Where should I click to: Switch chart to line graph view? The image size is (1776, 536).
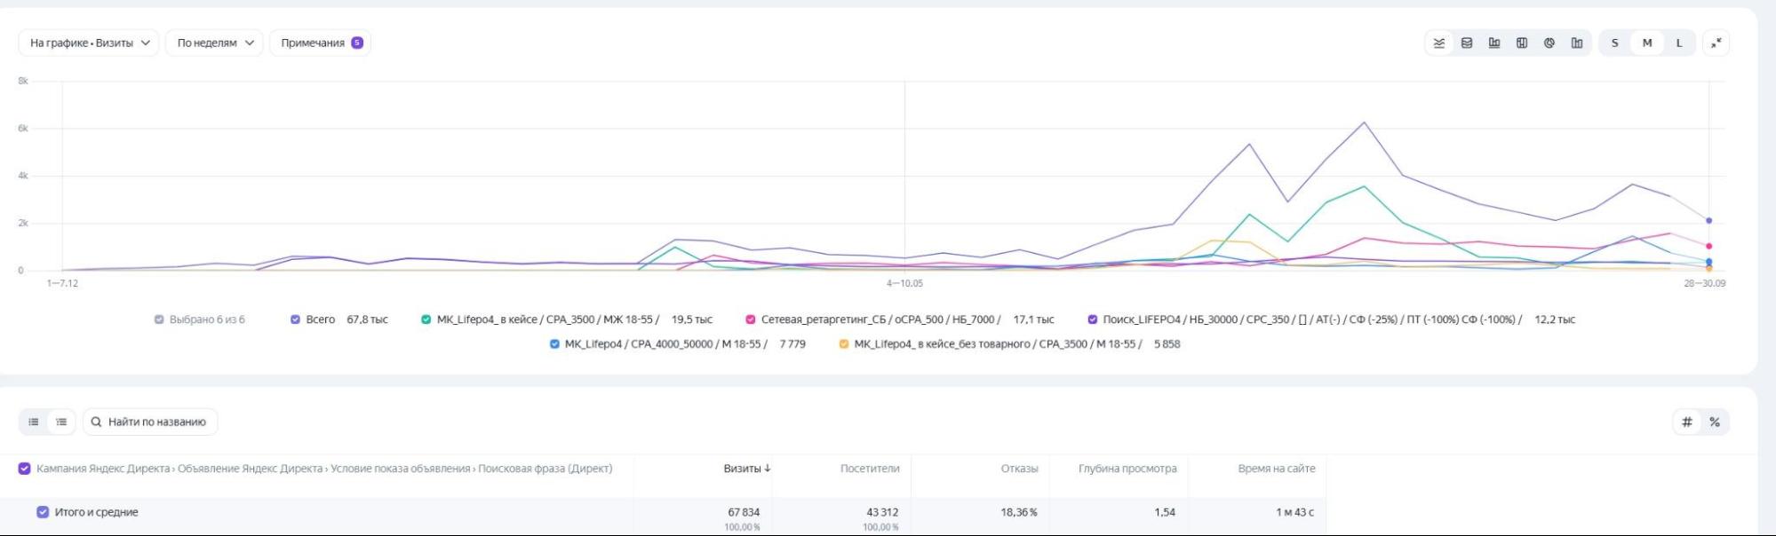point(1439,43)
